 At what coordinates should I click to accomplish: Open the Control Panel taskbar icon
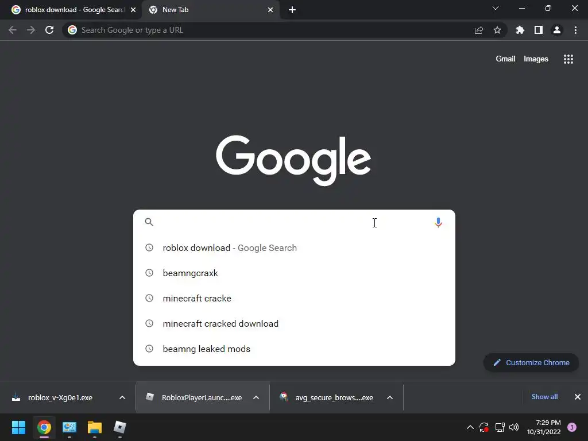(69, 427)
